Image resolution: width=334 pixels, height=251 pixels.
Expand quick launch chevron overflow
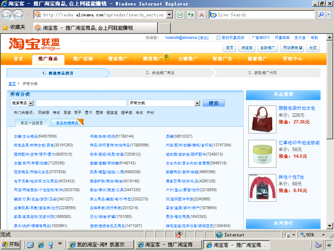60,243
